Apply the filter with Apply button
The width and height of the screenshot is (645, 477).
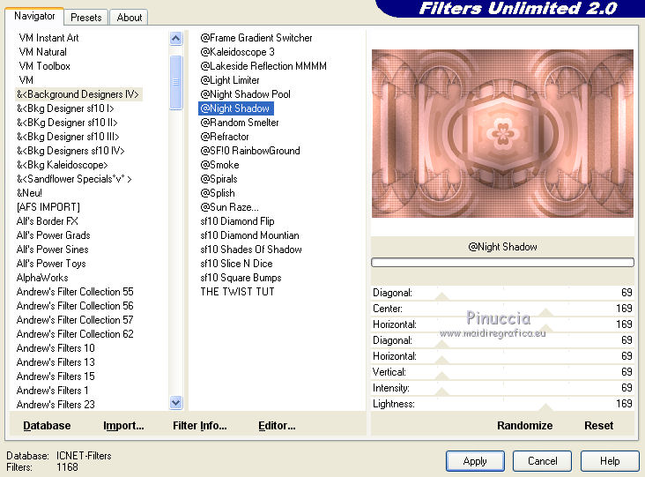[475, 461]
